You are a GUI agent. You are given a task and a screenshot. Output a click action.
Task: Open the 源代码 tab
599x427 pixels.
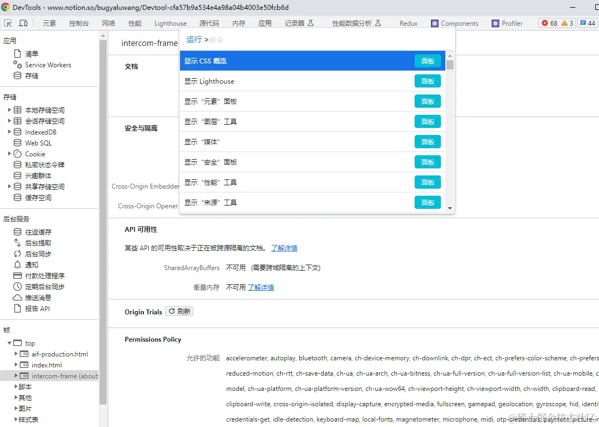point(210,24)
